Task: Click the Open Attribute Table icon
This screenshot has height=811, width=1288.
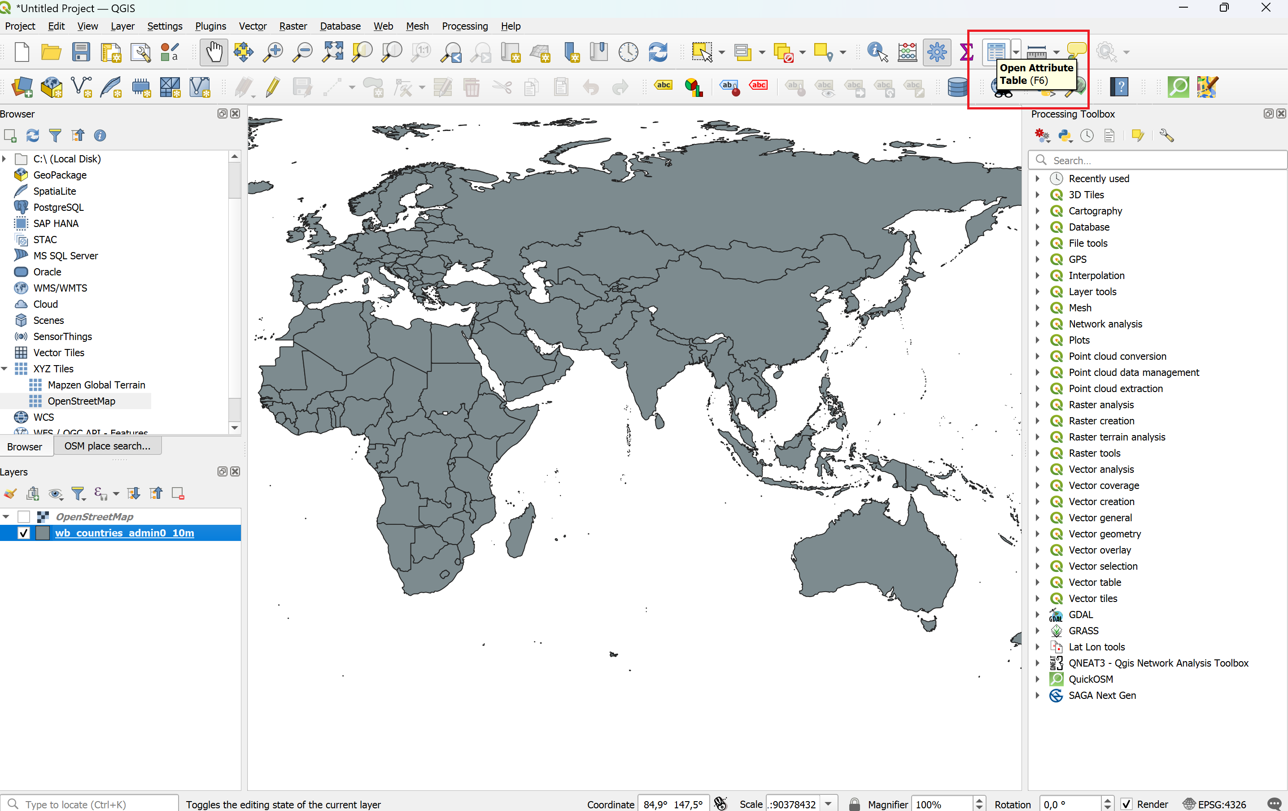Action: (x=995, y=52)
